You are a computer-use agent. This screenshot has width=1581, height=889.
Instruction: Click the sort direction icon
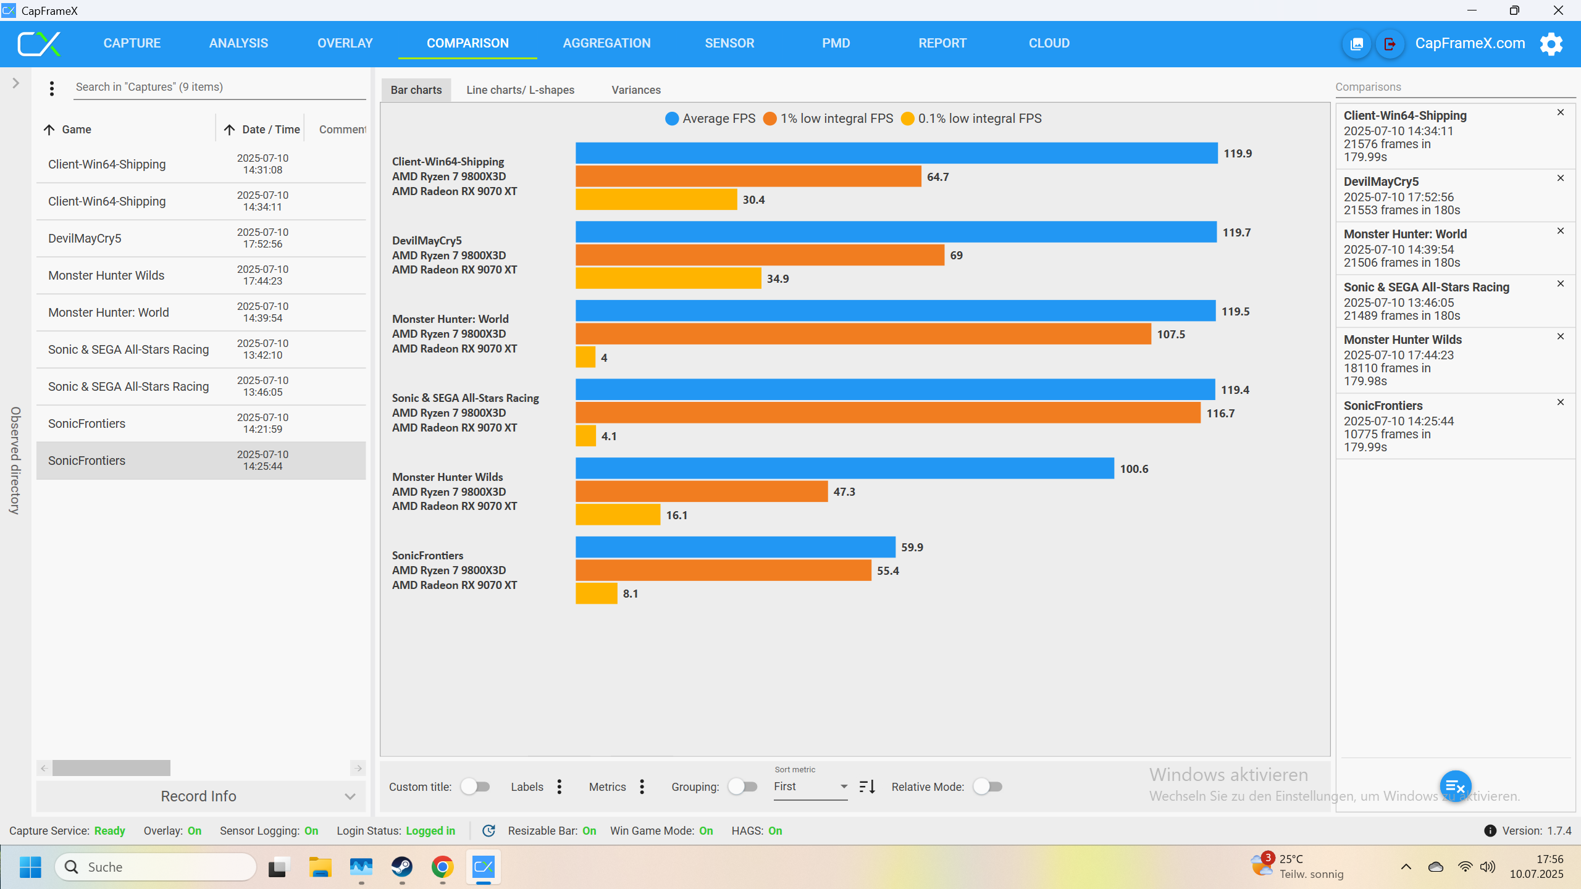click(867, 787)
